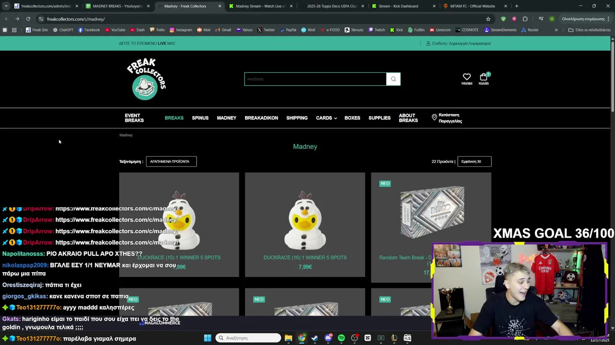Open the SHIPPING menu item

pyautogui.click(x=297, y=118)
